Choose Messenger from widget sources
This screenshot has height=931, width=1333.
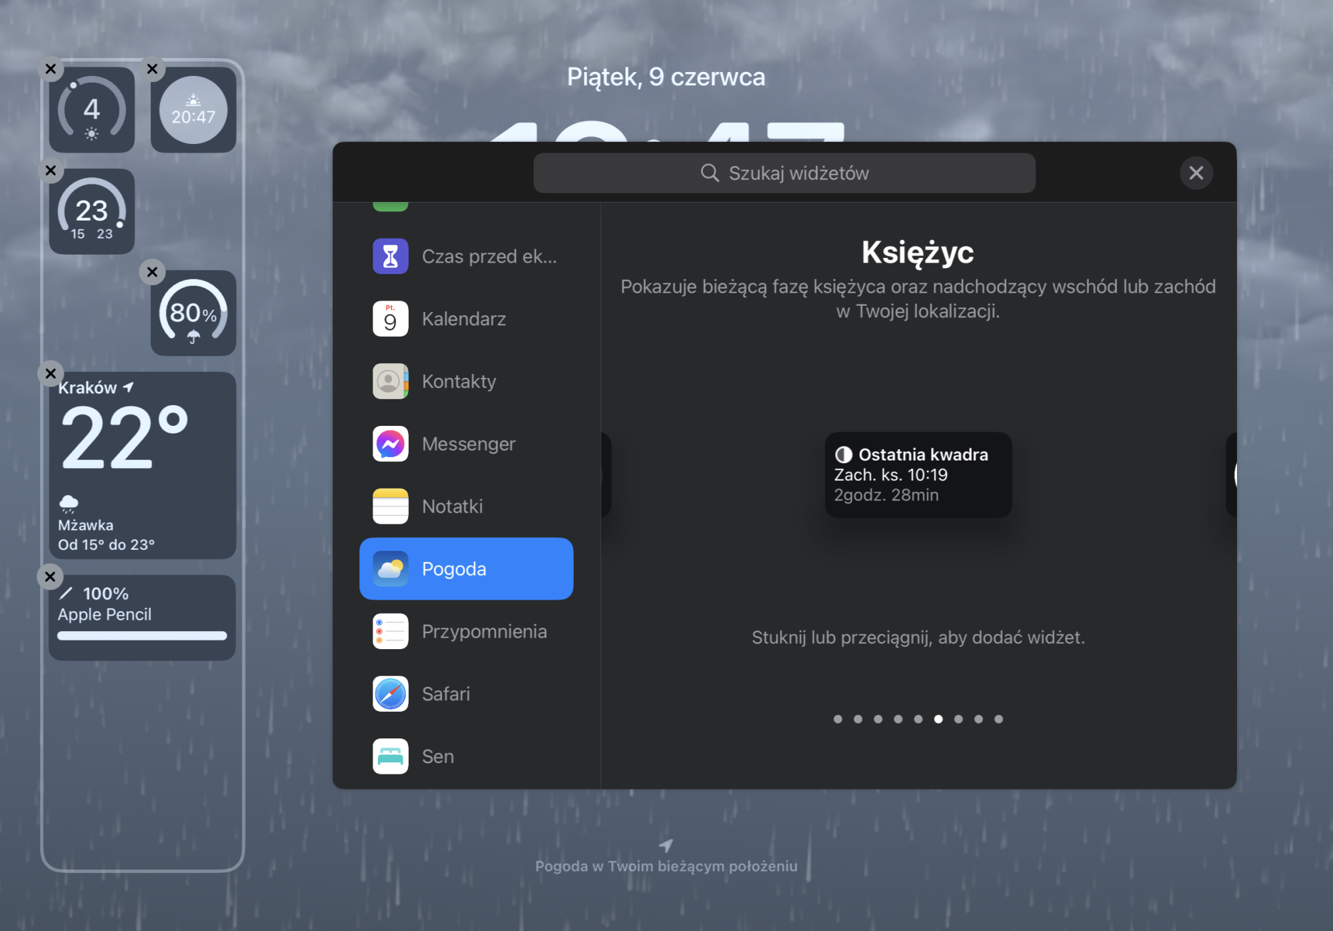pyautogui.click(x=468, y=444)
